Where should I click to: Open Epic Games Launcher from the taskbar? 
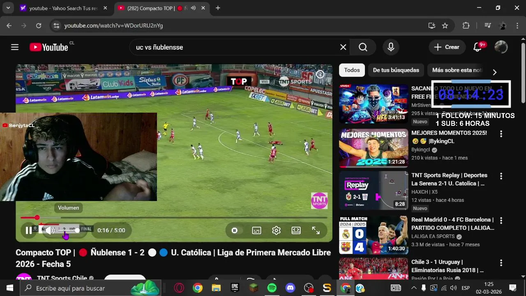235,288
